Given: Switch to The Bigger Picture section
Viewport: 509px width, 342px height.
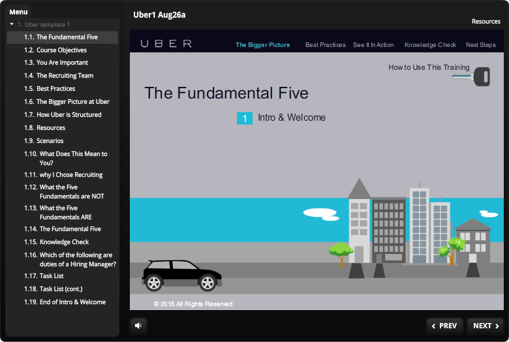Looking at the screenshot, I should pos(262,45).
